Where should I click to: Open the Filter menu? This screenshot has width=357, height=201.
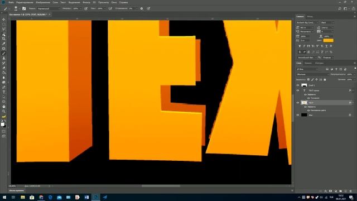(x=86, y=2)
